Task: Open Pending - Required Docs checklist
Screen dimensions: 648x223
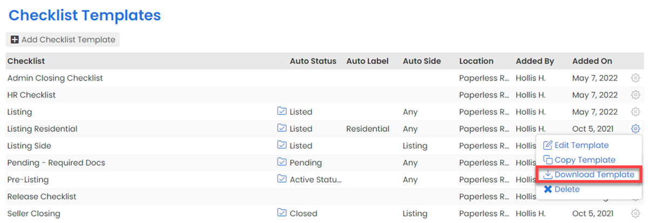Action: [x=56, y=163]
